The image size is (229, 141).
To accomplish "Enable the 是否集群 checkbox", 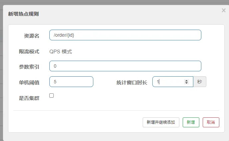I will (51, 95).
